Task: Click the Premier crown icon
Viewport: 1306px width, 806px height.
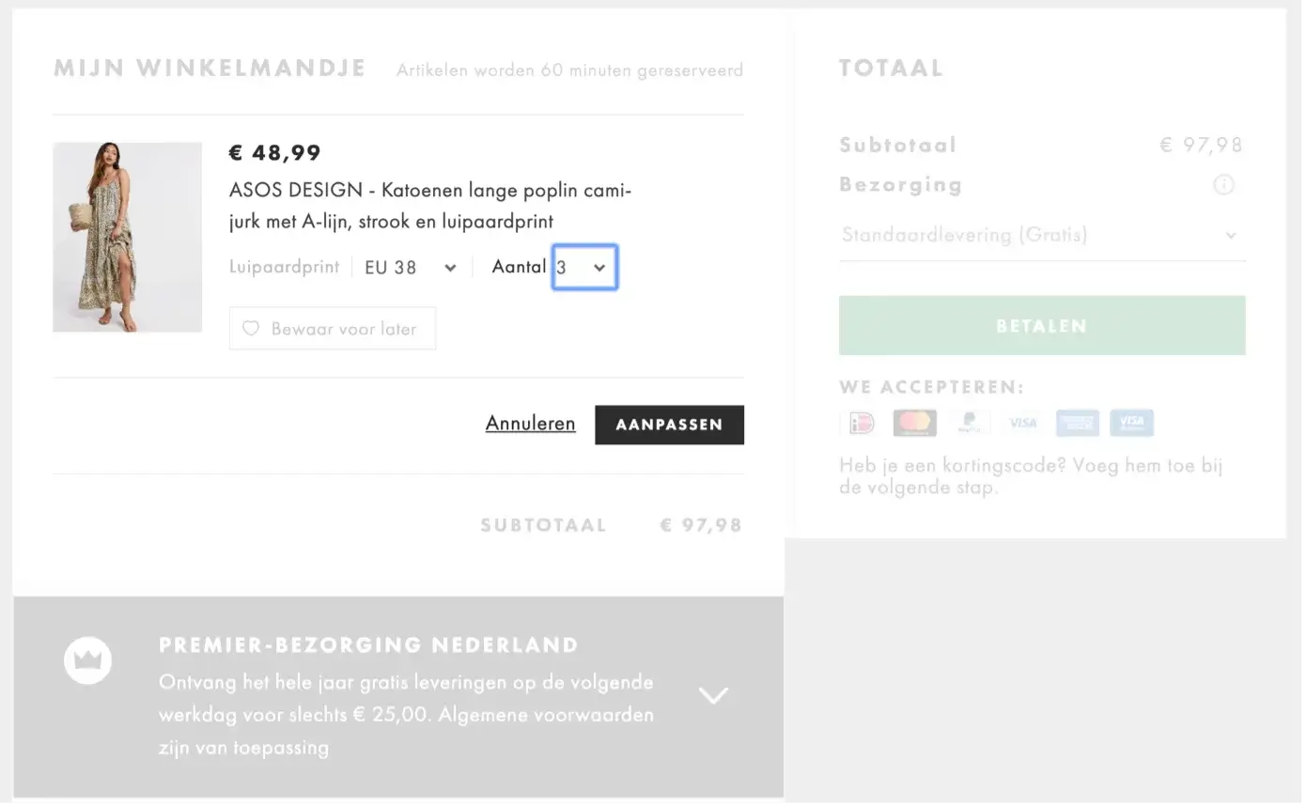Action: click(87, 660)
